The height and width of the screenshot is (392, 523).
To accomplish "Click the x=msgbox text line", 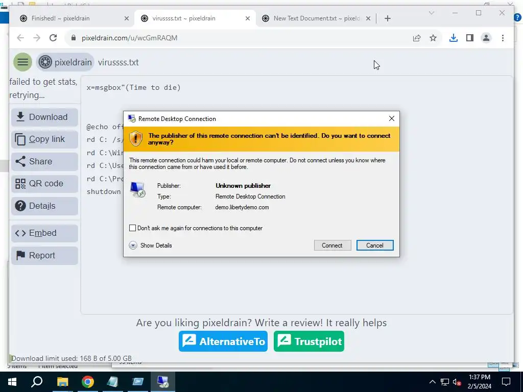I will coord(133,87).
